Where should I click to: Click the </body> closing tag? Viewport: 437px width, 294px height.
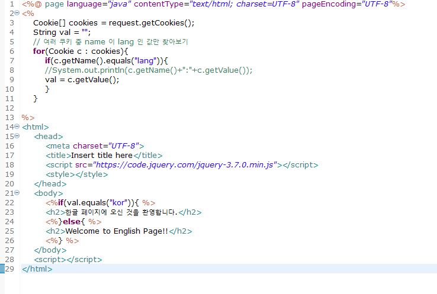pos(50,250)
